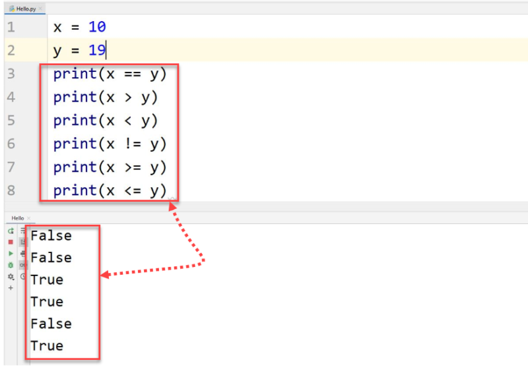Click the "print(x < y)" line
Screen dimensions: 528x375
[x=106, y=121]
